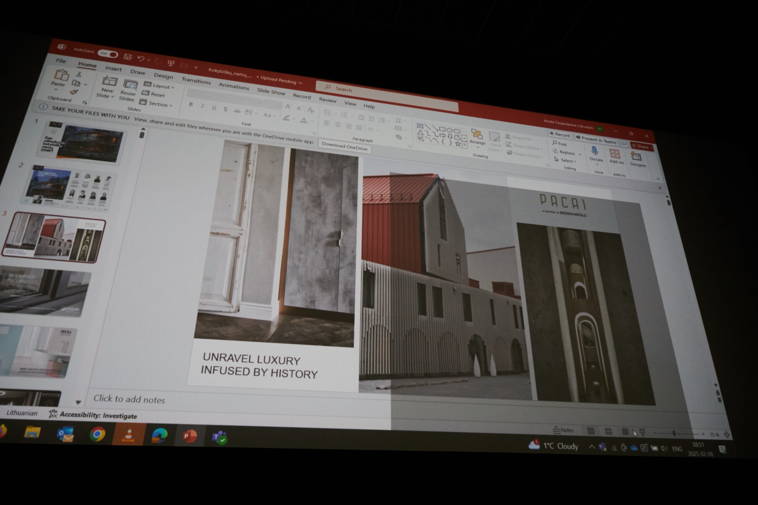
Task: Toggle text Shadow formatting
Action: pyautogui.click(x=225, y=109)
